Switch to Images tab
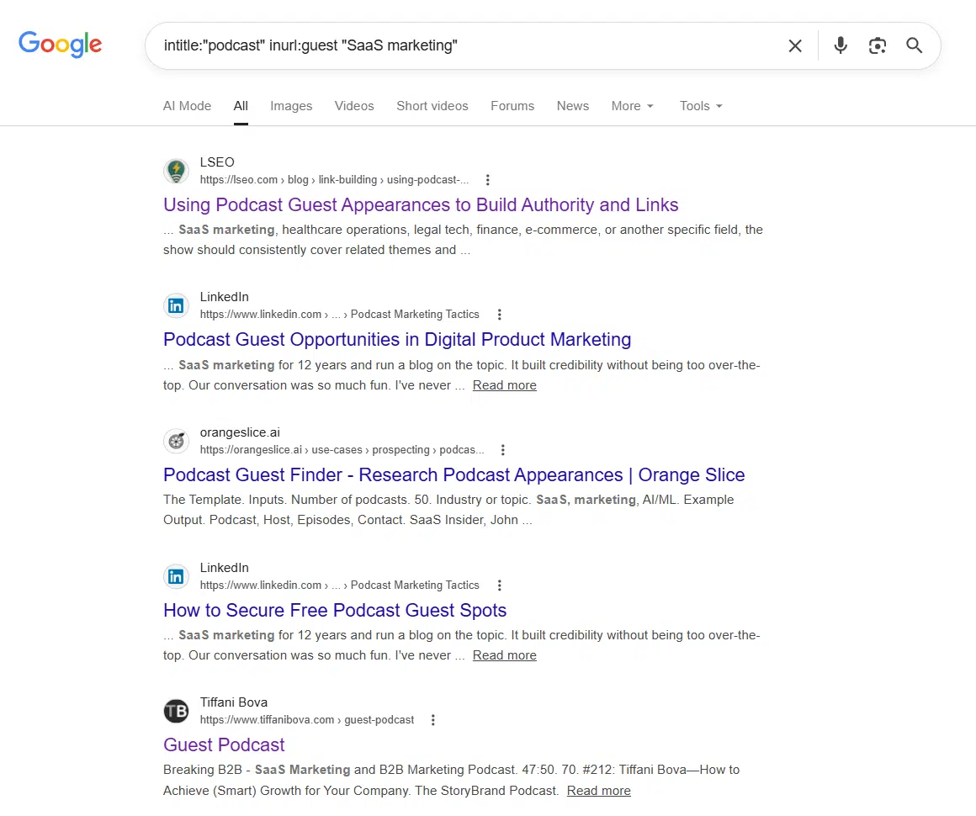This screenshot has height=816, width=976. 291,106
